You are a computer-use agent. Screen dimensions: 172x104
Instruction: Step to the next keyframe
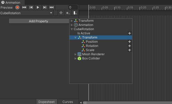(x=45, y=7)
